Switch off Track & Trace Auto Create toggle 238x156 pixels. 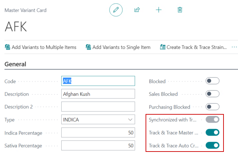[212, 145]
